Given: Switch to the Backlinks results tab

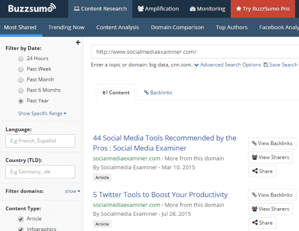Looking at the screenshot, I should pos(158,92).
